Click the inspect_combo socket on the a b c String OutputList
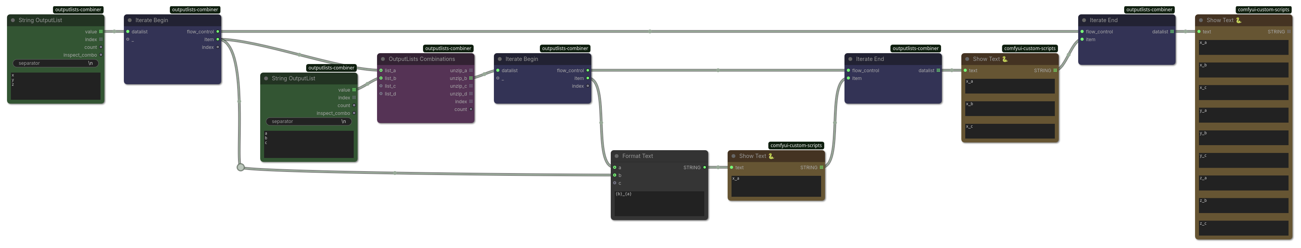 pos(354,113)
